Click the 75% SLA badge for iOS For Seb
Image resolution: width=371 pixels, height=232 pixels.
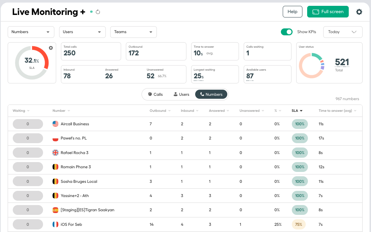(299, 224)
